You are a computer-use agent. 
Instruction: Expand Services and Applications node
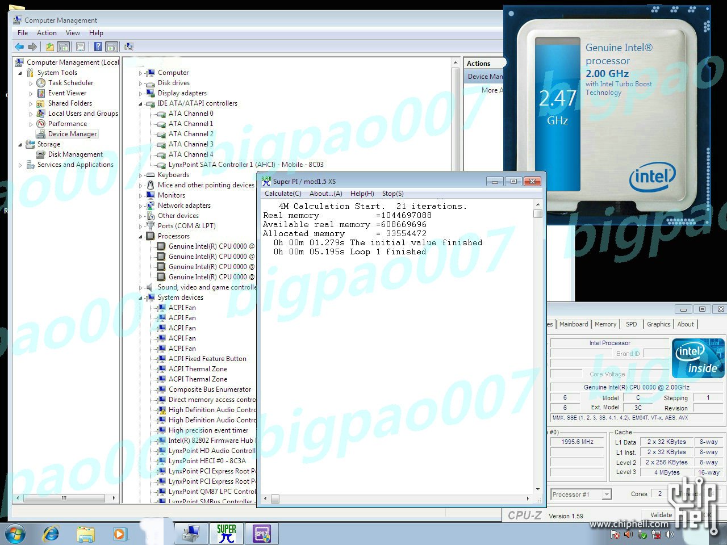[20, 165]
